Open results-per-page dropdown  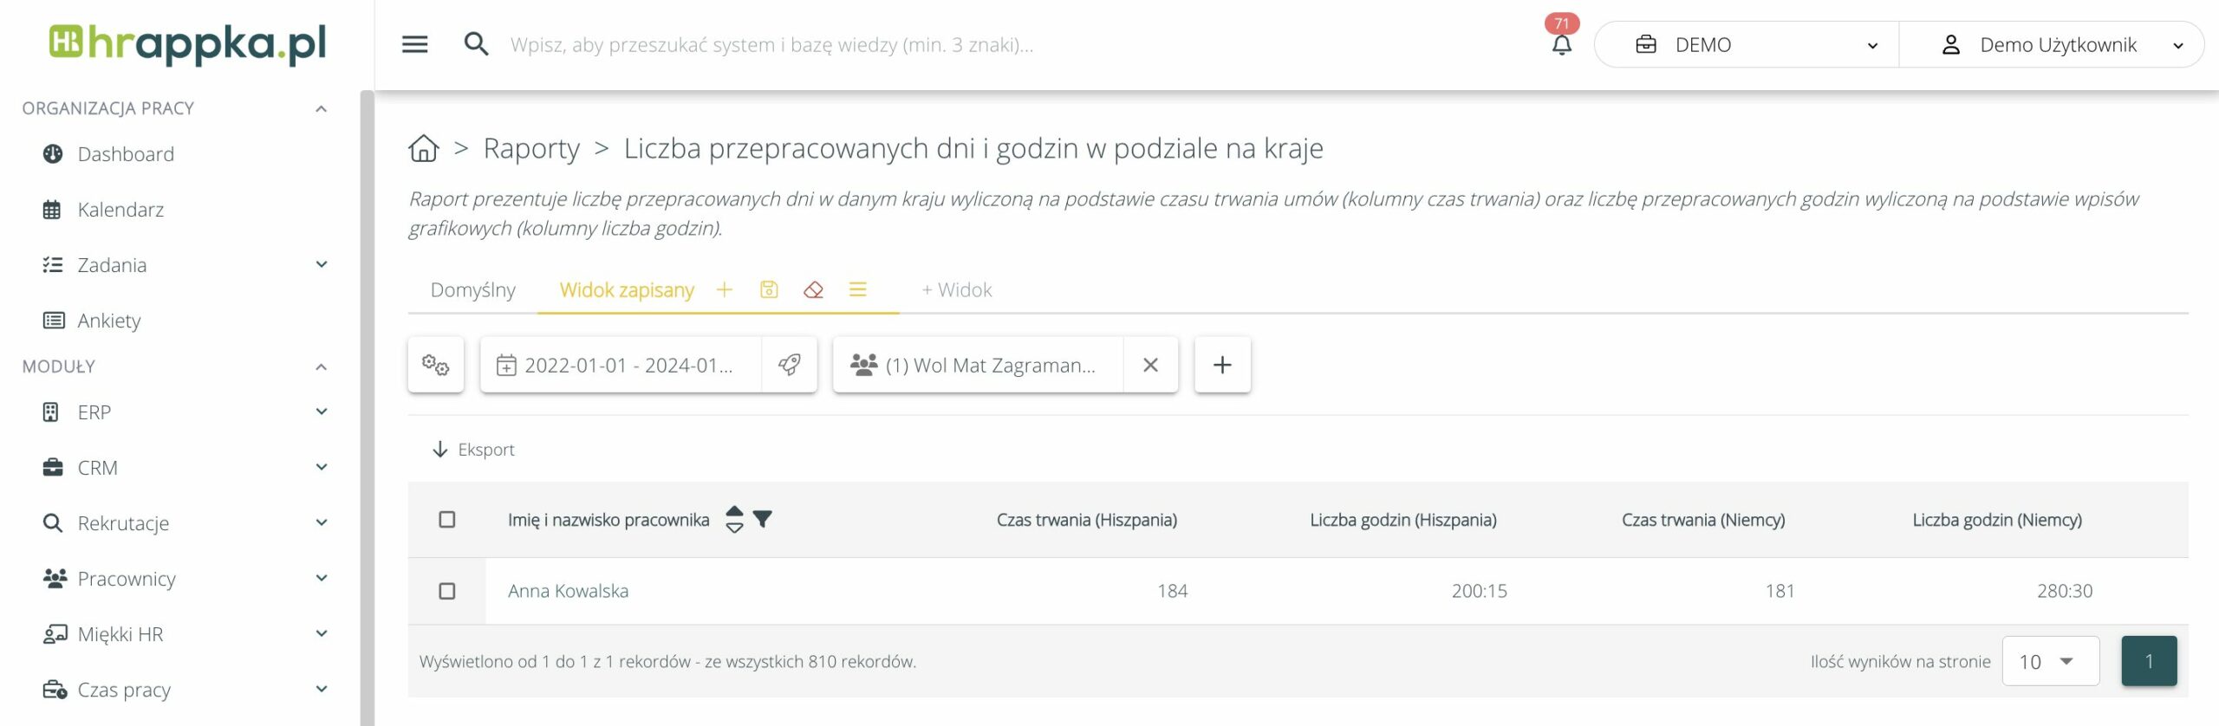click(x=2050, y=661)
